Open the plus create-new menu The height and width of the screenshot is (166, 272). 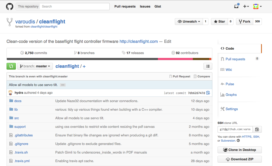point(246,6)
